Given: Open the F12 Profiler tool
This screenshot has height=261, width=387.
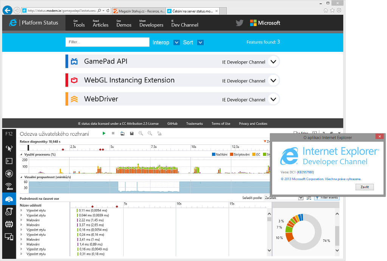Looking at the screenshot, I should 9,211.
